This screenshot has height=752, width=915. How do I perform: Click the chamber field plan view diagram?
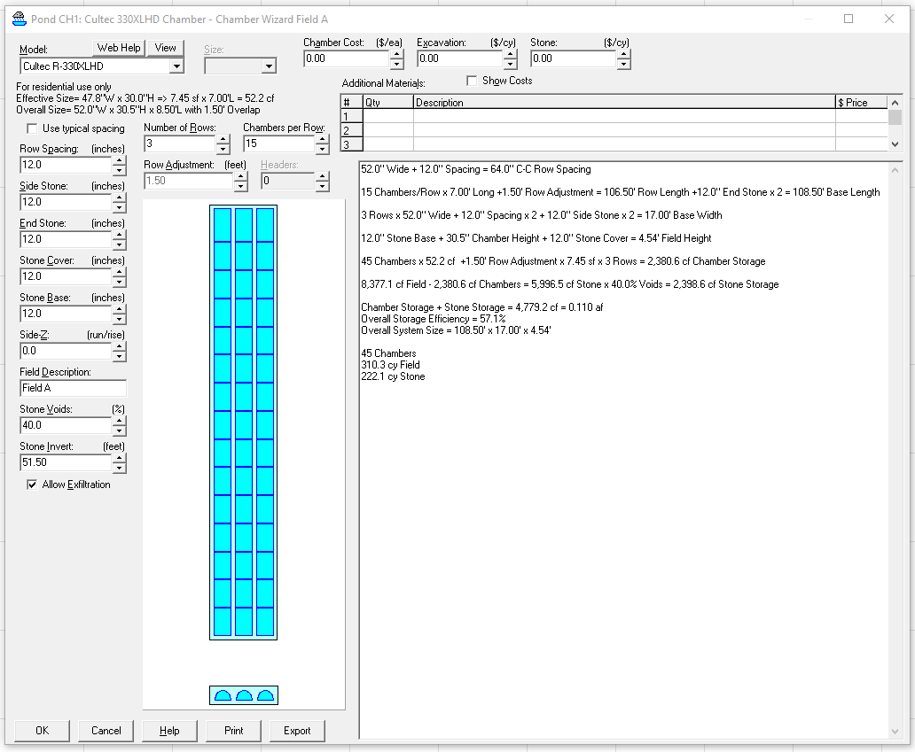pos(243,422)
